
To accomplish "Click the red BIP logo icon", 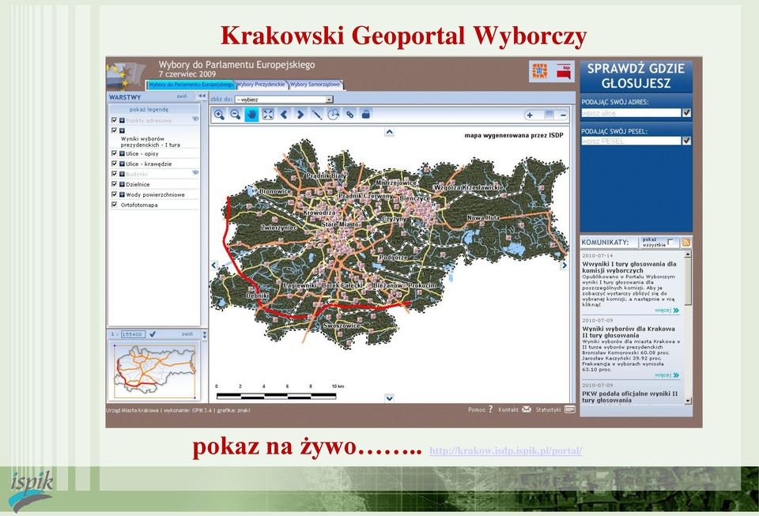I will (564, 71).
